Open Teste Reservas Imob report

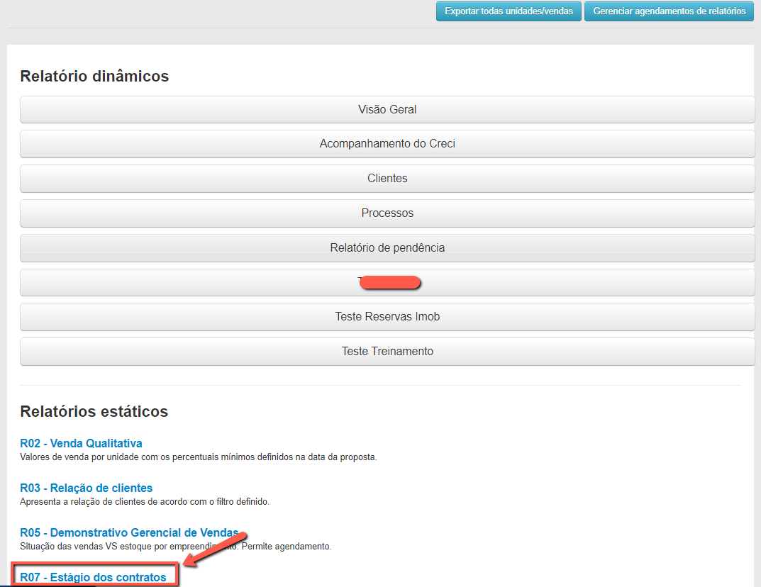(387, 317)
